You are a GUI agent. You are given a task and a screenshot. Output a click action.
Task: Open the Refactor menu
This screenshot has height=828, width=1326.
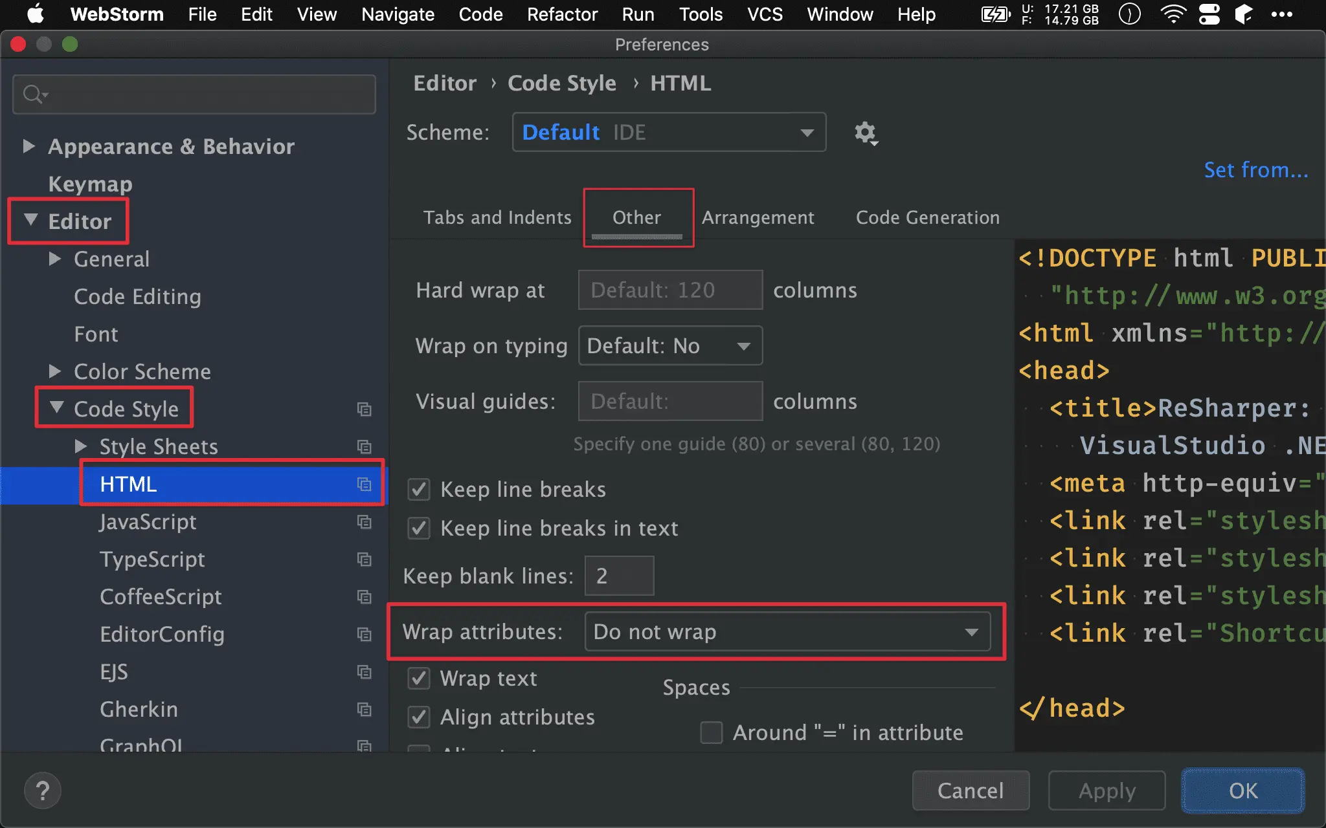(x=562, y=14)
